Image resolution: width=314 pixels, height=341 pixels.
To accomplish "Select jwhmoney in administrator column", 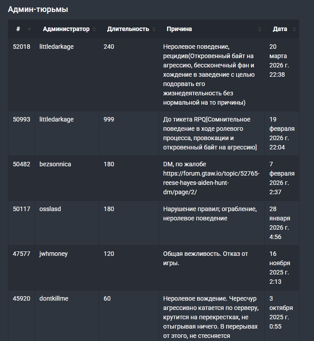I will point(54,254).
